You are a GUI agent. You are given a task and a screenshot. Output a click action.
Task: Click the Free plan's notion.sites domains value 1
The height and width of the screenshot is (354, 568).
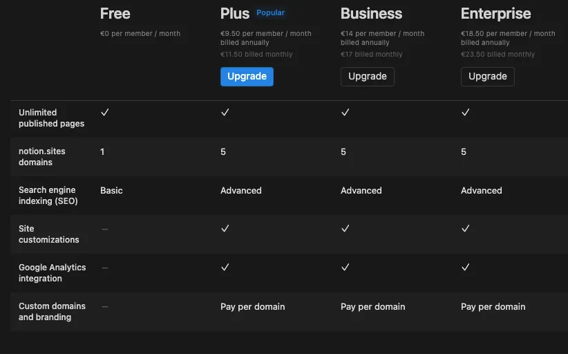pos(102,152)
